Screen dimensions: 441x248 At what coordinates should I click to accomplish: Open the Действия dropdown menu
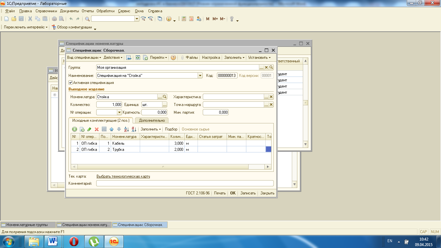tap(113, 57)
